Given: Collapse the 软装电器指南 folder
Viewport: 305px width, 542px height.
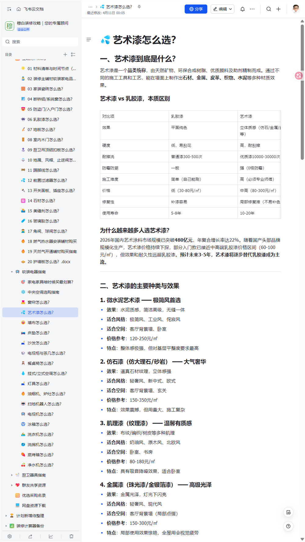Looking at the screenshot, I should (12, 272).
